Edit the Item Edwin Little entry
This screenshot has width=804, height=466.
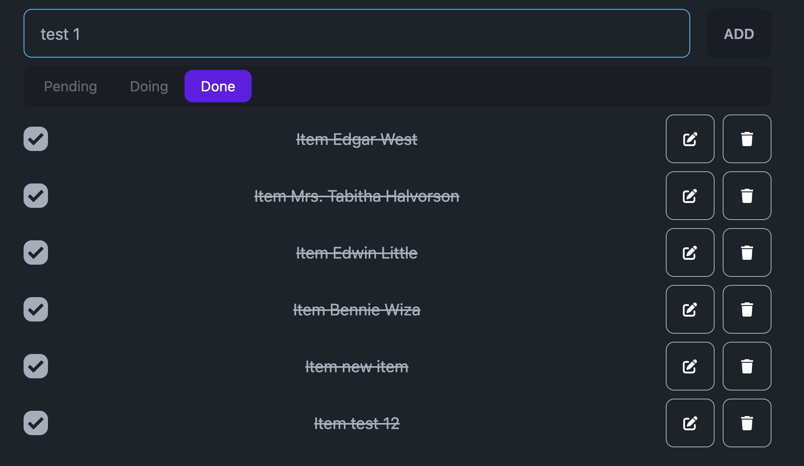click(690, 252)
